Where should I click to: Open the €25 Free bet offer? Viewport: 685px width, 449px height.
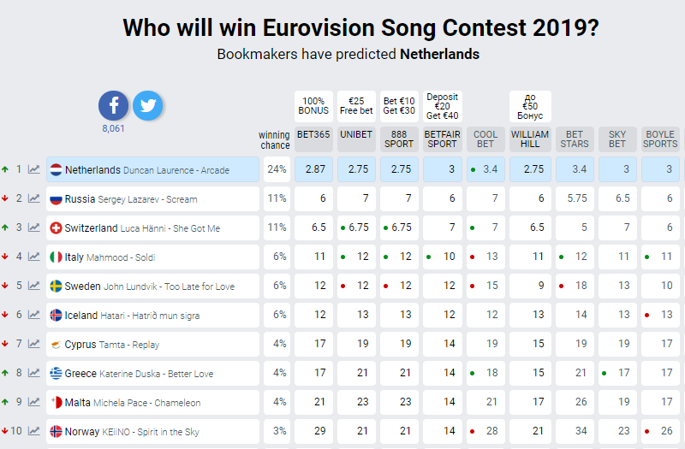(356, 106)
